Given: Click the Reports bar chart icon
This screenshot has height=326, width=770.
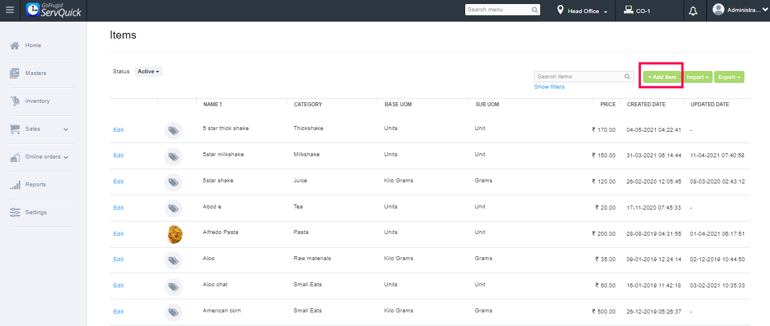Looking at the screenshot, I should click(15, 185).
